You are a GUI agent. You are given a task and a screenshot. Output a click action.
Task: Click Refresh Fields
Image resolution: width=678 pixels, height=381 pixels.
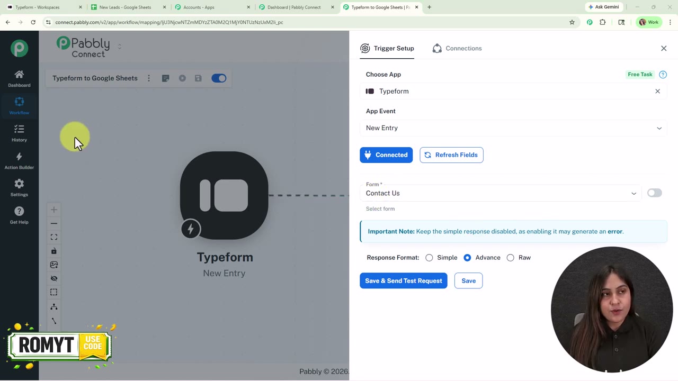pyautogui.click(x=451, y=155)
